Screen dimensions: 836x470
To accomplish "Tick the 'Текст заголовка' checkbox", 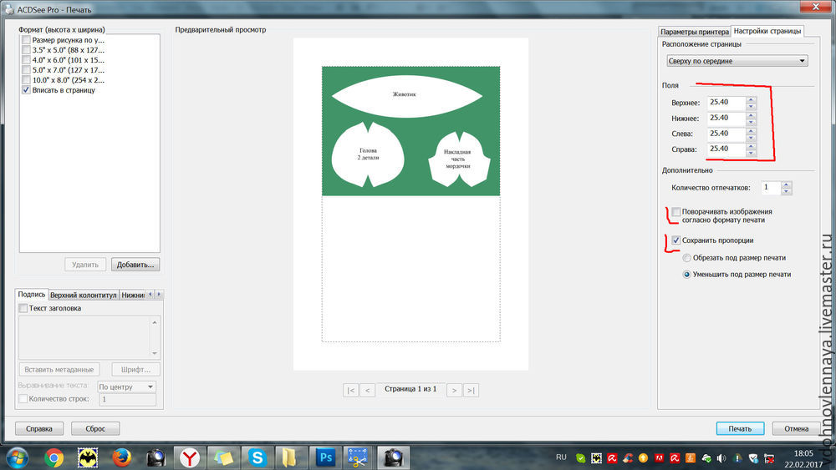I will click(23, 308).
